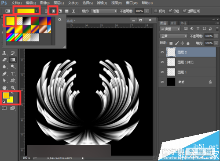Choose the linear gradient style
The width and height of the screenshot is (220, 161).
[x=46, y=11]
